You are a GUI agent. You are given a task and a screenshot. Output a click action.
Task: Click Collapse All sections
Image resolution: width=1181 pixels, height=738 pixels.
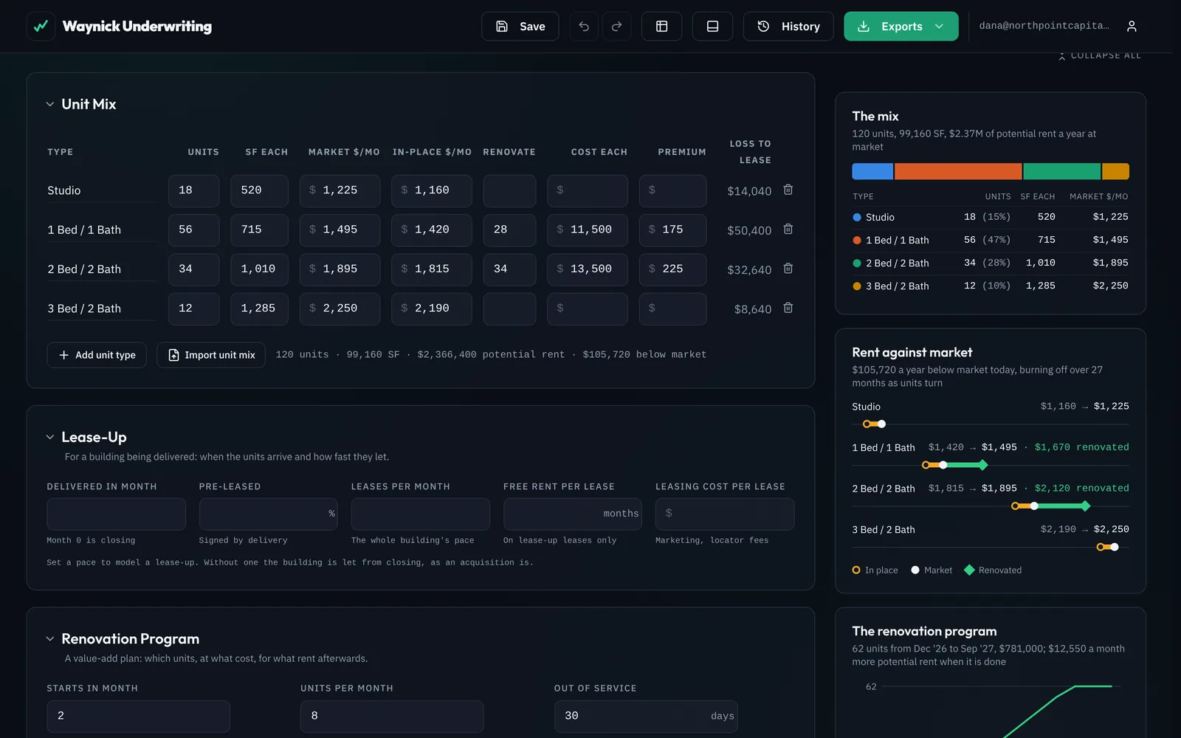[x=1100, y=55]
